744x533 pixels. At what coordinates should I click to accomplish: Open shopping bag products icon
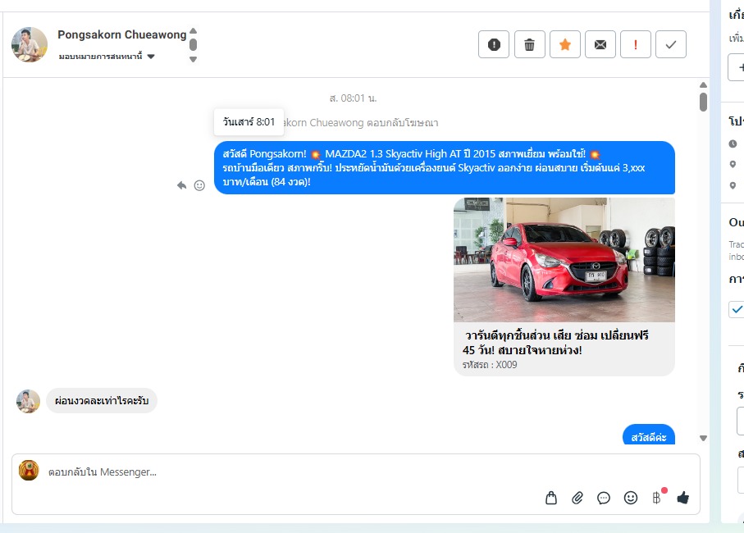(x=551, y=498)
